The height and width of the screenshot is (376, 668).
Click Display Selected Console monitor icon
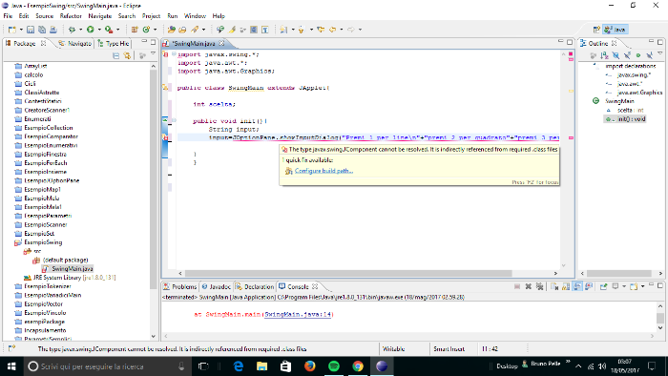point(616,286)
